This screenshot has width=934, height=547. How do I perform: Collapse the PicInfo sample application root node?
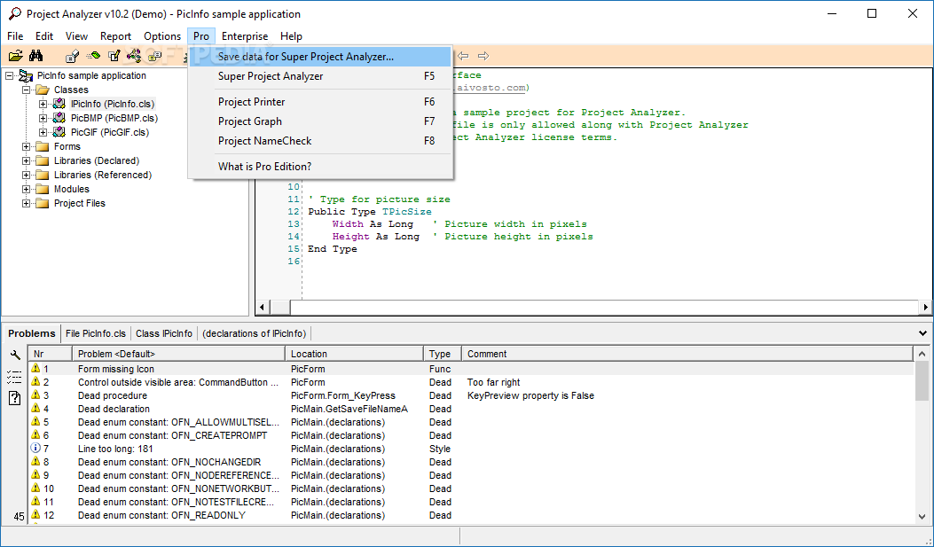10,75
